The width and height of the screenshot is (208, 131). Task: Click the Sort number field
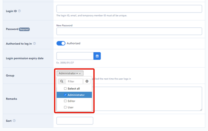[75, 121]
